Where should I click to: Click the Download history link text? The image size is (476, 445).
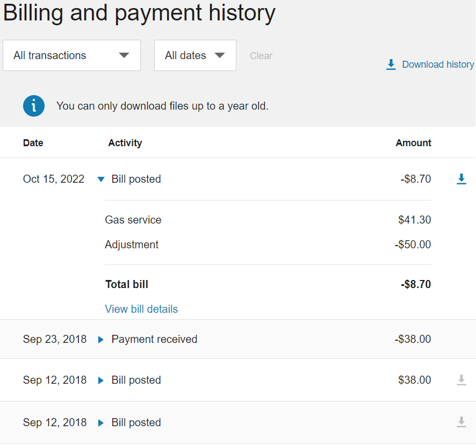coord(438,64)
